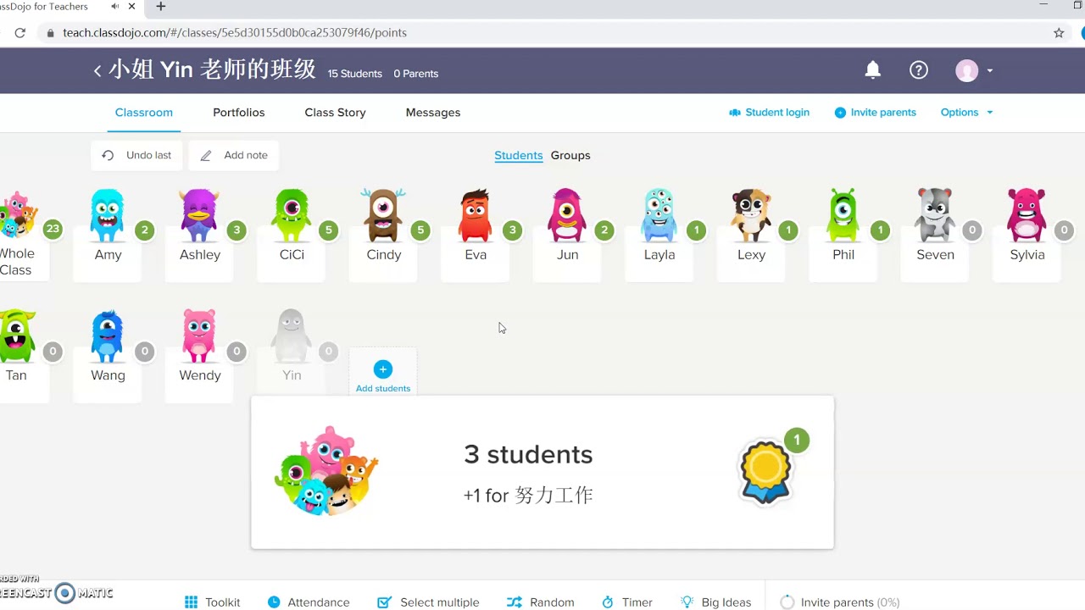Expand the Options dropdown

click(x=966, y=113)
